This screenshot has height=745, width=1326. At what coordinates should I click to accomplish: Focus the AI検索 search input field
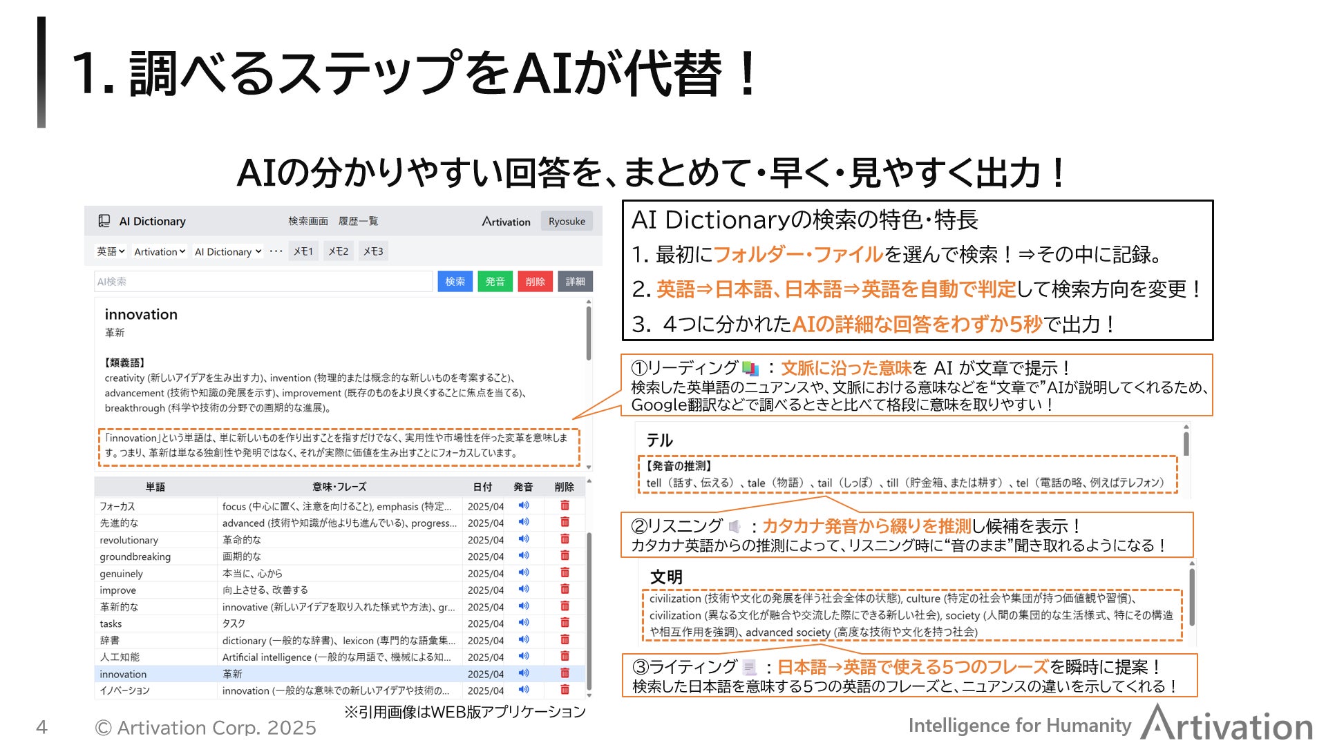(x=263, y=281)
